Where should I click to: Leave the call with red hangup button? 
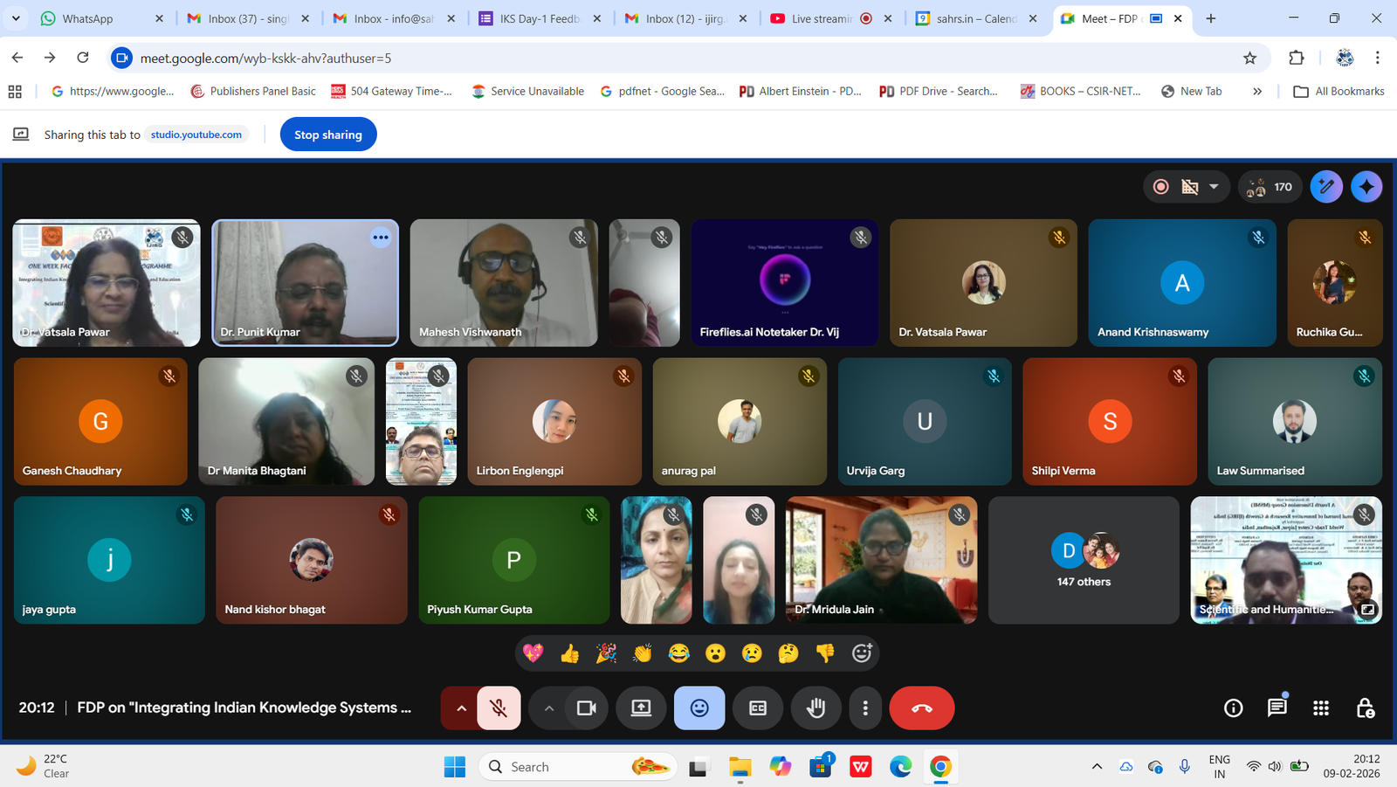point(921,708)
